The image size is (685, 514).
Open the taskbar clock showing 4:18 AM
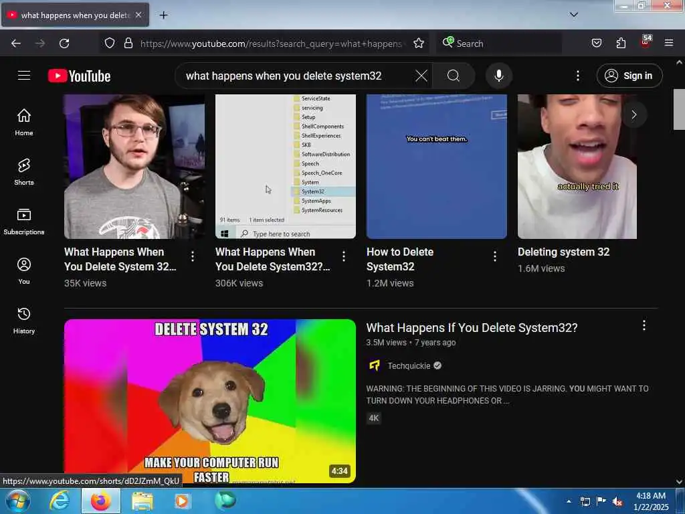coord(651,501)
